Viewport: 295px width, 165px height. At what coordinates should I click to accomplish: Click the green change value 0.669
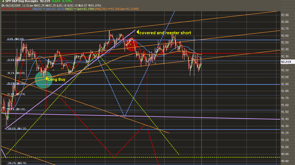point(56,1)
